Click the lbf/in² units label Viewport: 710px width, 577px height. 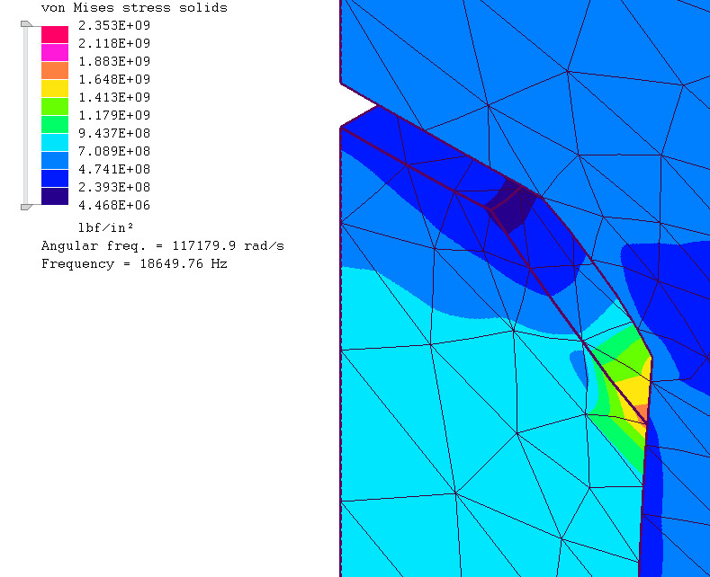click(106, 227)
